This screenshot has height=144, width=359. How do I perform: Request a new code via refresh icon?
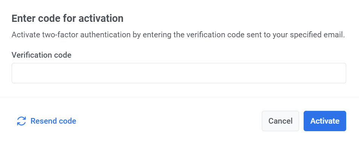(21, 121)
